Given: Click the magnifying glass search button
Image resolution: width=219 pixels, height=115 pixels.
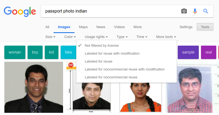Looking at the screenshot, I should click(206, 11).
